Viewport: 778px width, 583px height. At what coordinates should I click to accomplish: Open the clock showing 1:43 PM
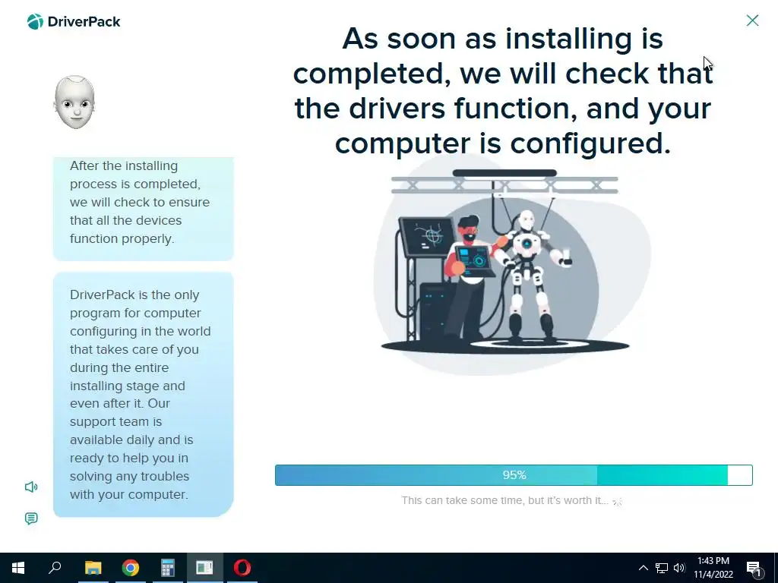(713, 568)
